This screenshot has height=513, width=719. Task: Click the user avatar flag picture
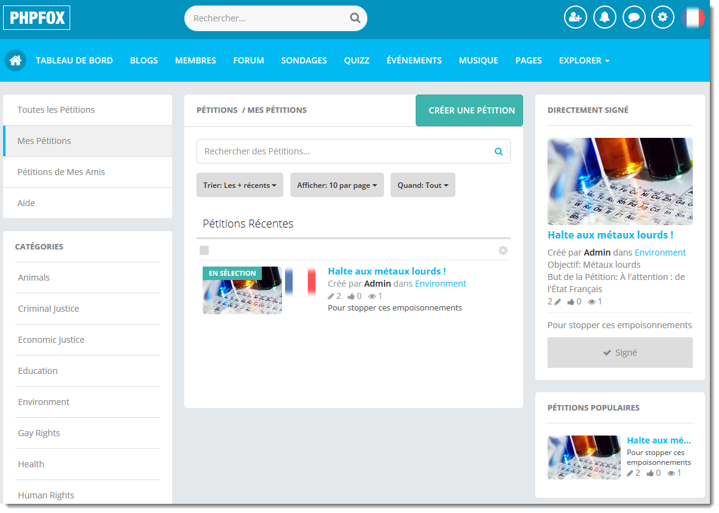click(692, 18)
